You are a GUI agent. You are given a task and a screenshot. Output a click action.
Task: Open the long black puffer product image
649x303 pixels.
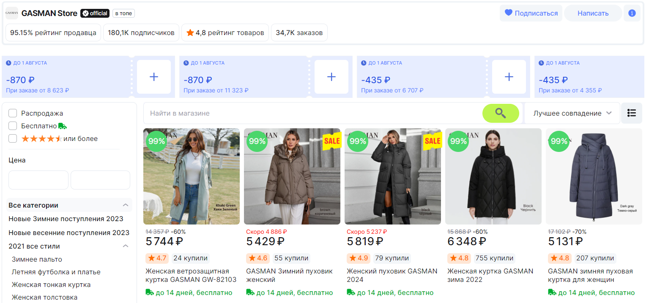point(393,176)
